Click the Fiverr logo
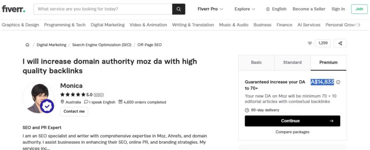Image resolution: width=370 pixels, height=150 pixels. [x=13, y=9]
